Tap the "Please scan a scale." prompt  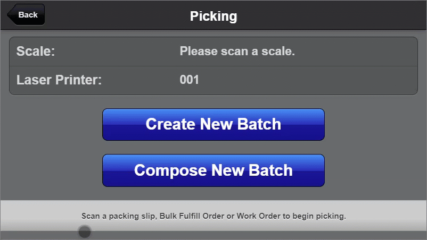(237, 52)
